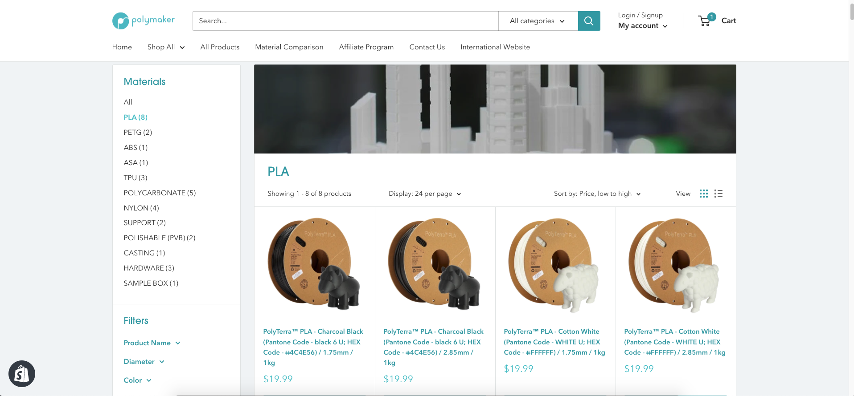The height and width of the screenshot is (396, 854).
Task: Select ABS (1) material category
Action: click(x=135, y=148)
